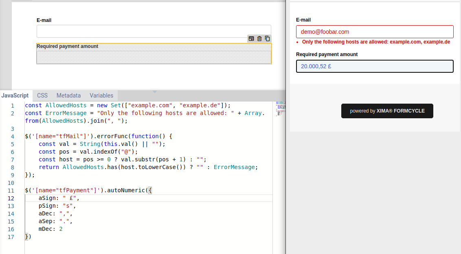Switch to the JavaScript tab
The width and height of the screenshot is (461, 254).
[x=15, y=96]
